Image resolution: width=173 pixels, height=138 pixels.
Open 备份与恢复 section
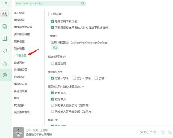(21, 91)
